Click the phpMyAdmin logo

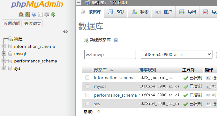(x=37, y=4)
